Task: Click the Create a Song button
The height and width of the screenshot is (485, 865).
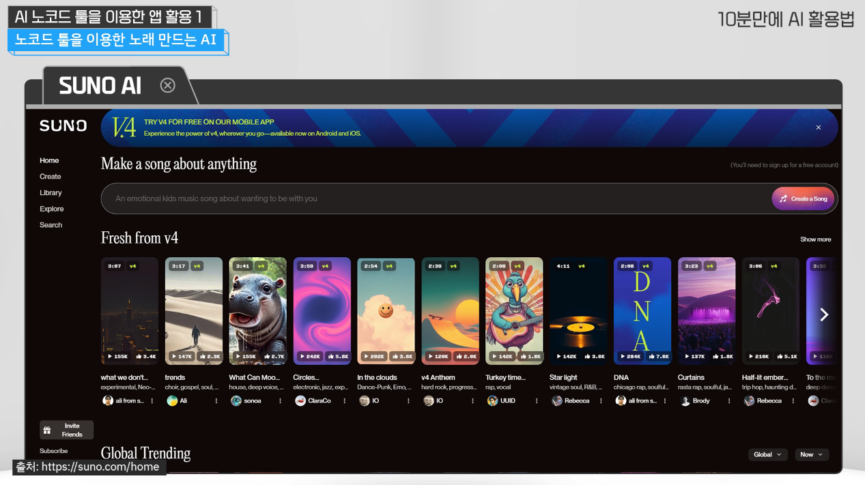Action: click(x=803, y=199)
